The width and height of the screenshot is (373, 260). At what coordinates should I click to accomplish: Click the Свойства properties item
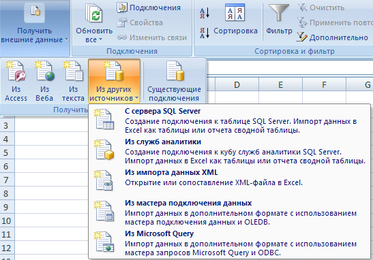(x=140, y=22)
